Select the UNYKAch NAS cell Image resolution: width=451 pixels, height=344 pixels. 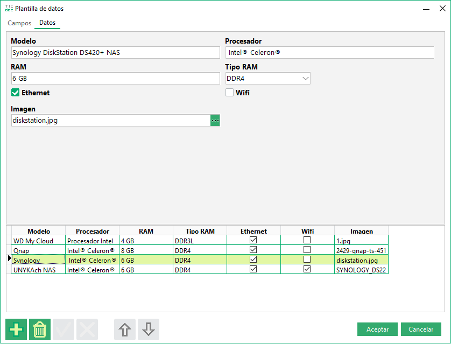(x=39, y=270)
